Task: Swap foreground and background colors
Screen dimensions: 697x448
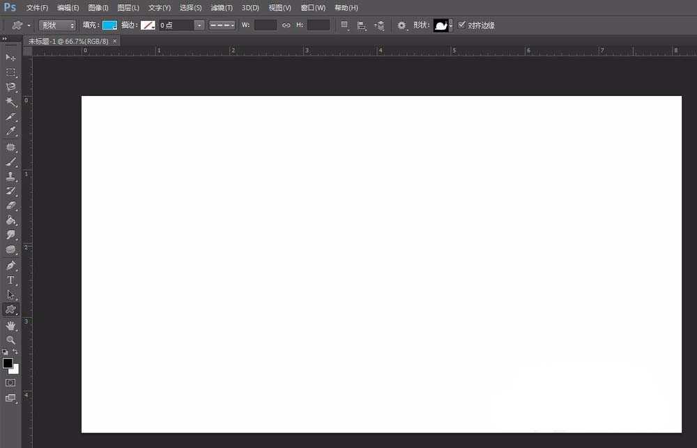Action: point(15,352)
